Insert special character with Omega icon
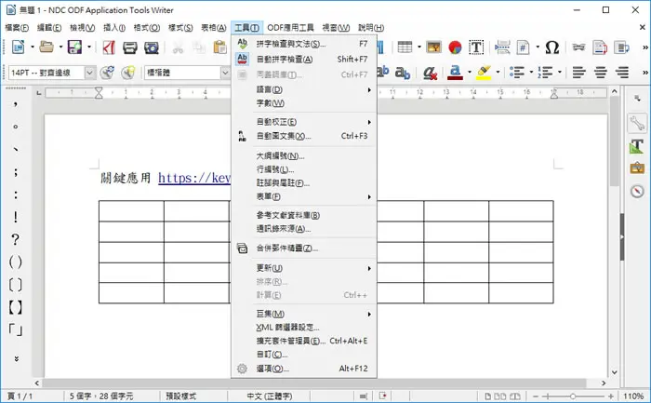The image size is (651, 403). point(551,47)
